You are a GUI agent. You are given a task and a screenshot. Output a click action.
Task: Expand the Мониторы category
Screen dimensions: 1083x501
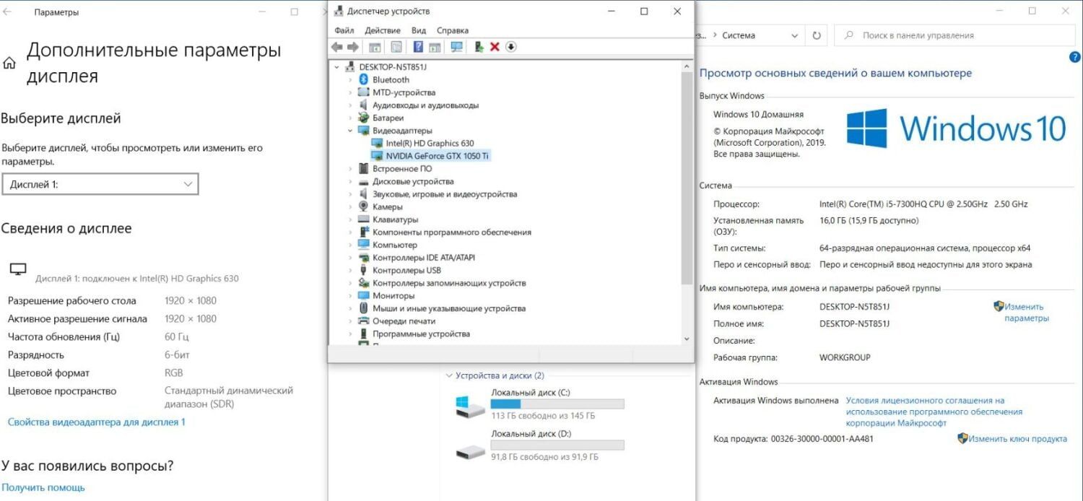[350, 296]
